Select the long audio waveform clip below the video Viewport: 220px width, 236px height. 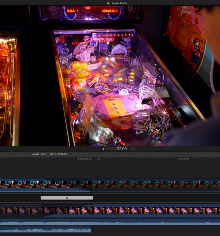(141, 222)
